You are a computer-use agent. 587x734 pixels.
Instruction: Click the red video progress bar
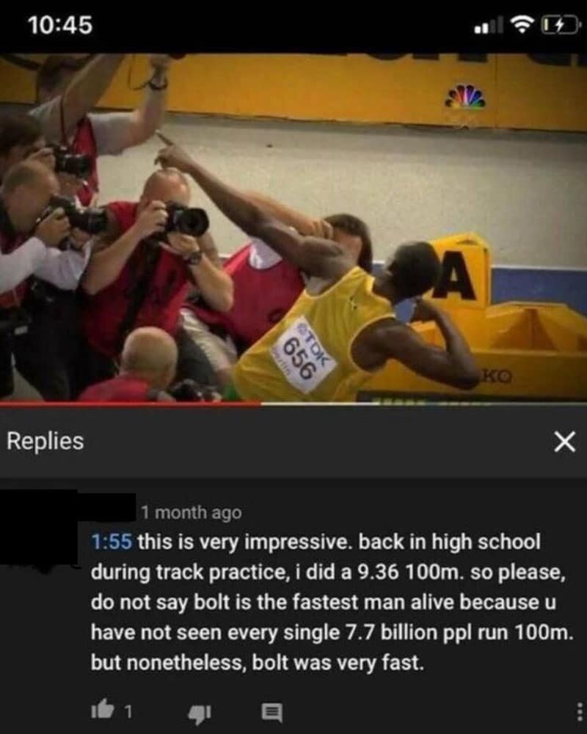tap(130, 402)
